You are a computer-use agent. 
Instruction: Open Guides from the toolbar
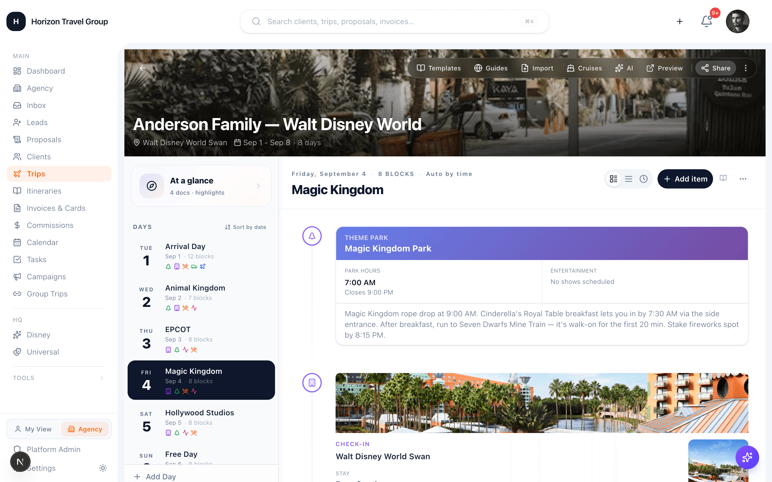coord(491,68)
